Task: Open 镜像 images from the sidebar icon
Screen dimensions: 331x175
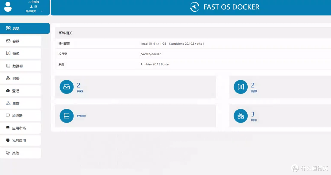Action: pyautogui.click(x=8, y=53)
